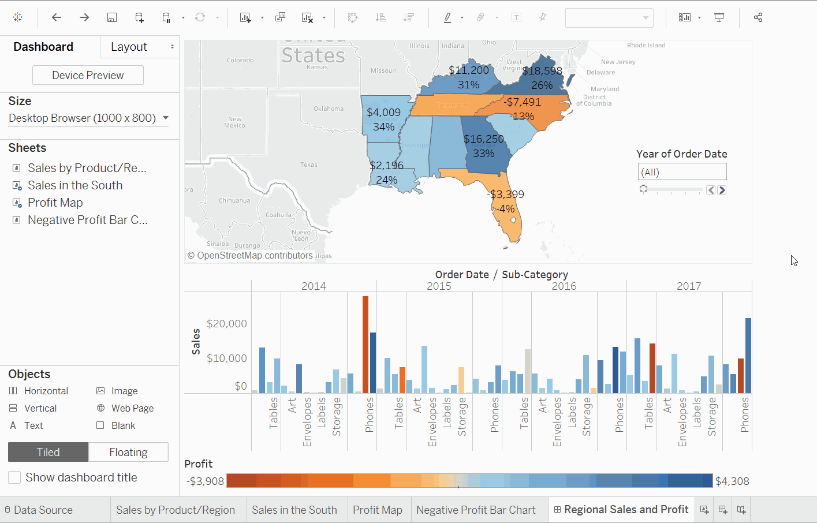This screenshot has width=817, height=523.
Task: Click the new dashboard icon in bottom tabs
Action: (723, 510)
